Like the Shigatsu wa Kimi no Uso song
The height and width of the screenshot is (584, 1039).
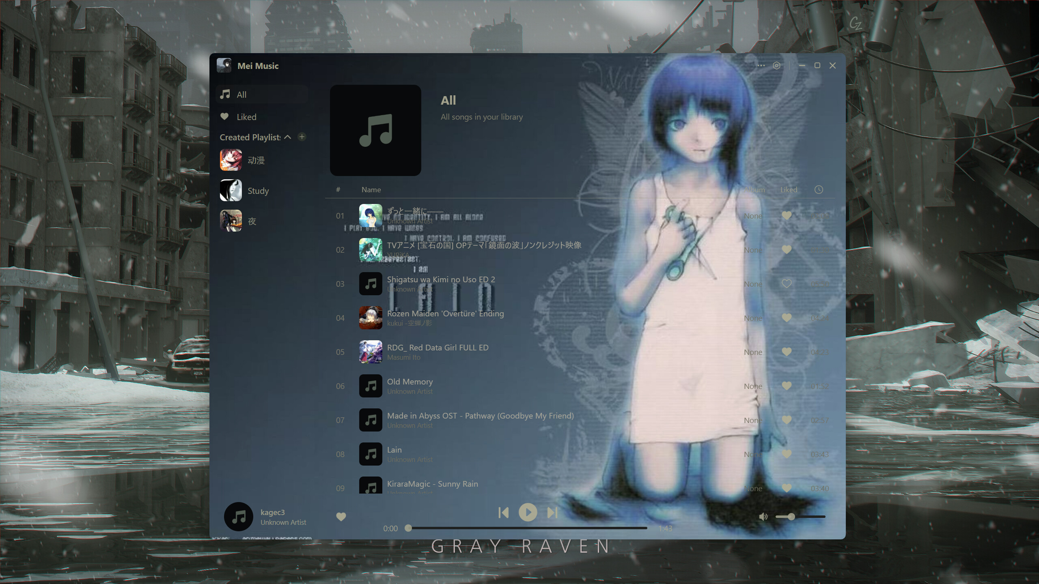pyautogui.click(x=787, y=284)
